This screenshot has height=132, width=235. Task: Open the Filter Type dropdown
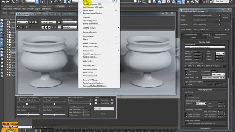pos(220,54)
